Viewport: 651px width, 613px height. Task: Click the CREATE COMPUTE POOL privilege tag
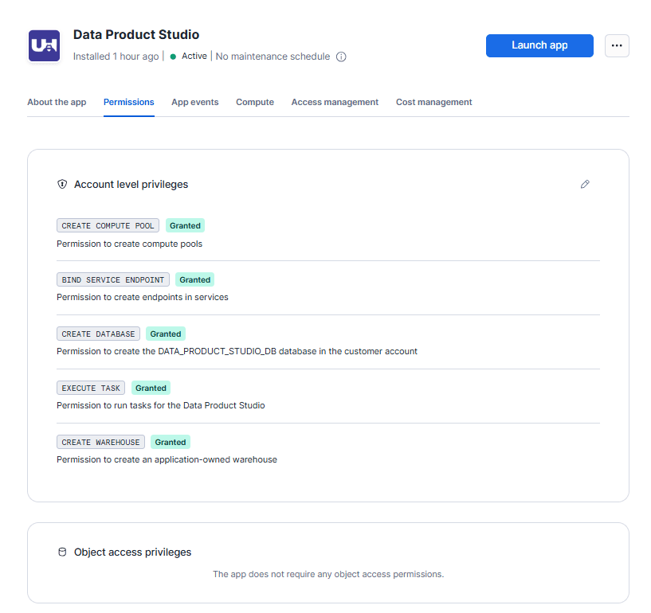(x=108, y=225)
